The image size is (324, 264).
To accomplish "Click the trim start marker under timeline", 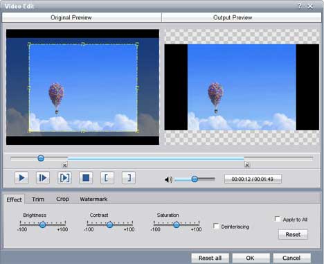I will click(x=65, y=165).
